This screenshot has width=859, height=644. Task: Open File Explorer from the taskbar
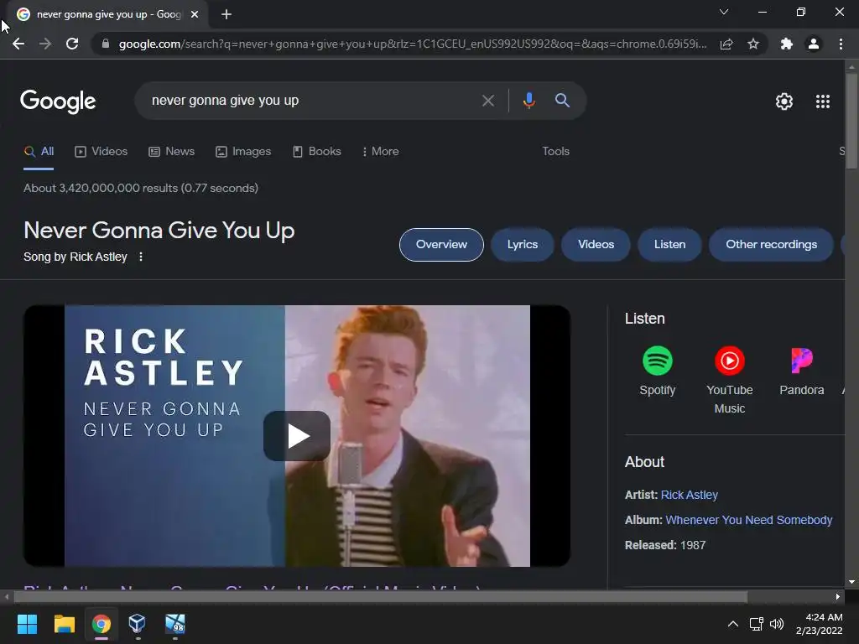coord(64,624)
